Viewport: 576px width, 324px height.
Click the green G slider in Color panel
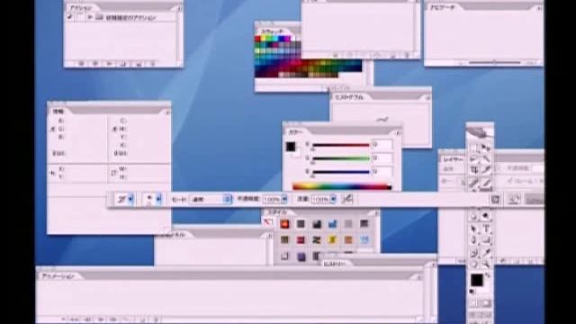coord(340,158)
